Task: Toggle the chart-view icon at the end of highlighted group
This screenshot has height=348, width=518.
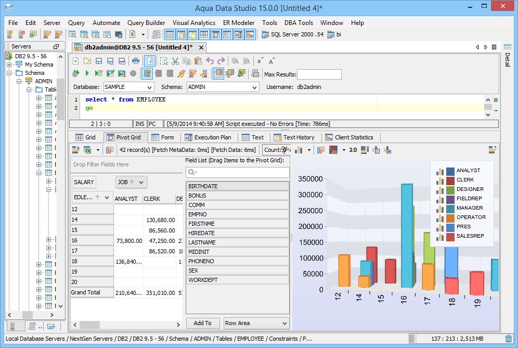Action: [250, 34]
